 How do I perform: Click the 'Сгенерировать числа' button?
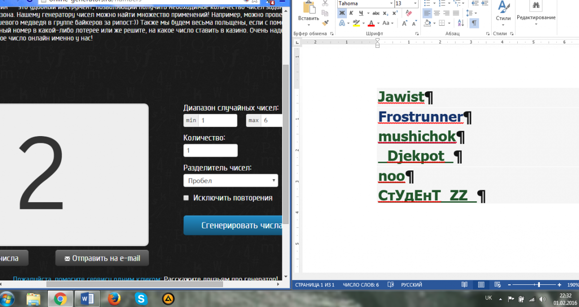pos(233,225)
